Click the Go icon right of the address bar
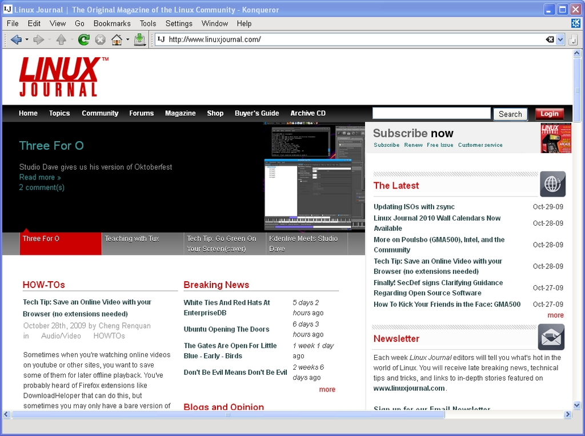The width and height of the screenshot is (585, 436). pyautogui.click(x=574, y=39)
